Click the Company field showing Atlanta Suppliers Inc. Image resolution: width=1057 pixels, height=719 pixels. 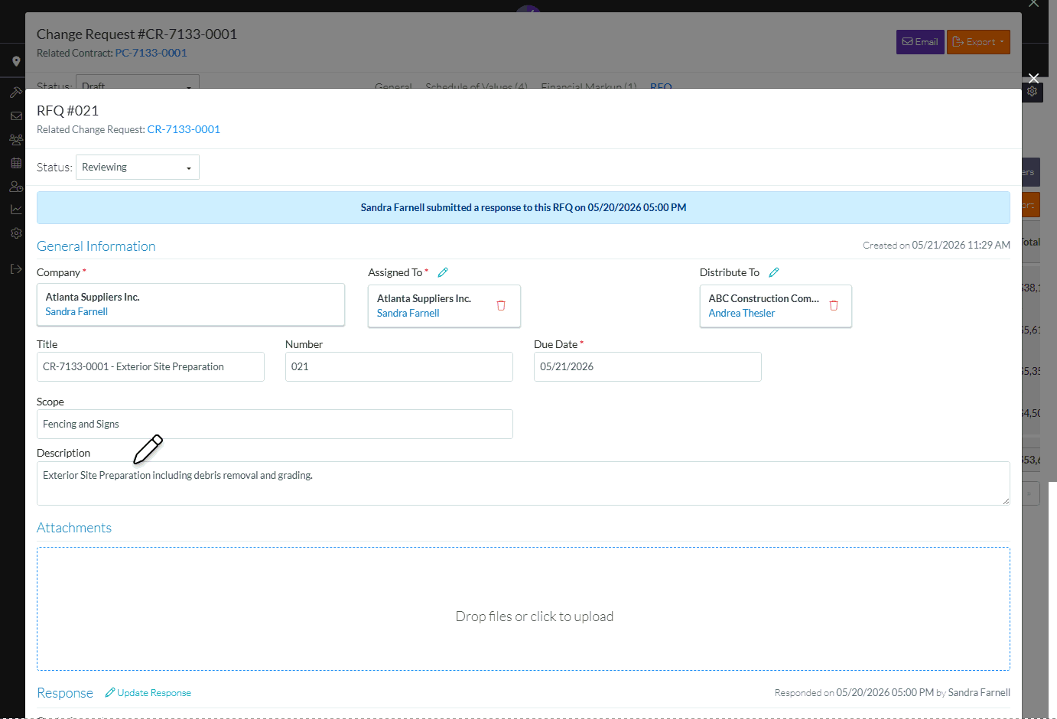(x=190, y=304)
